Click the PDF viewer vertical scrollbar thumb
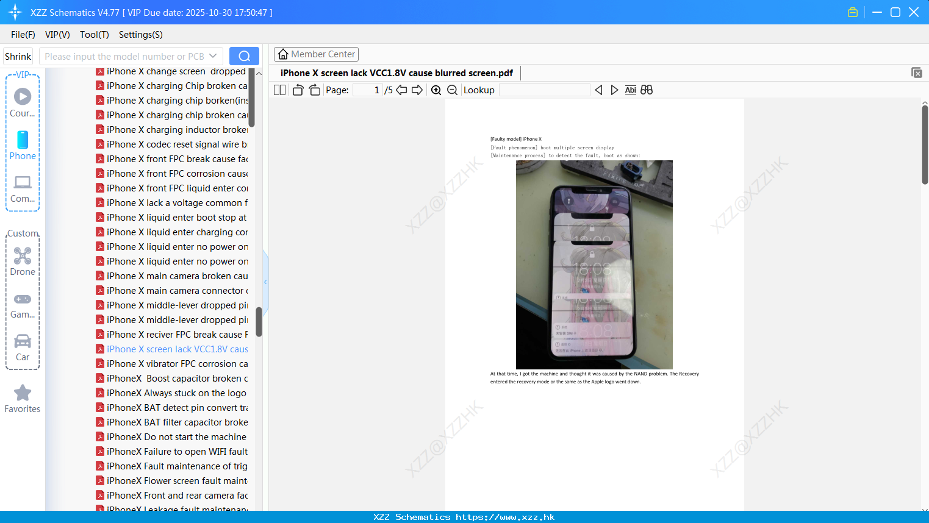This screenshot has height=523, width=929. click(925, 144)
